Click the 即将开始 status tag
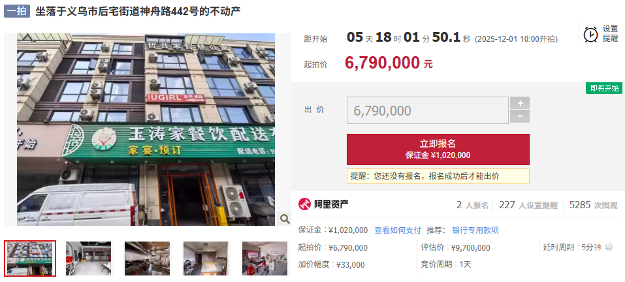This screenshot has width=625, height=282. coord(604,88)
